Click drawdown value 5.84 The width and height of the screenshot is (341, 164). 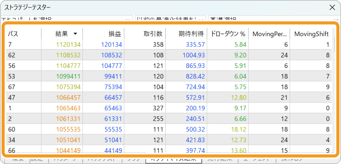point(240,45)
